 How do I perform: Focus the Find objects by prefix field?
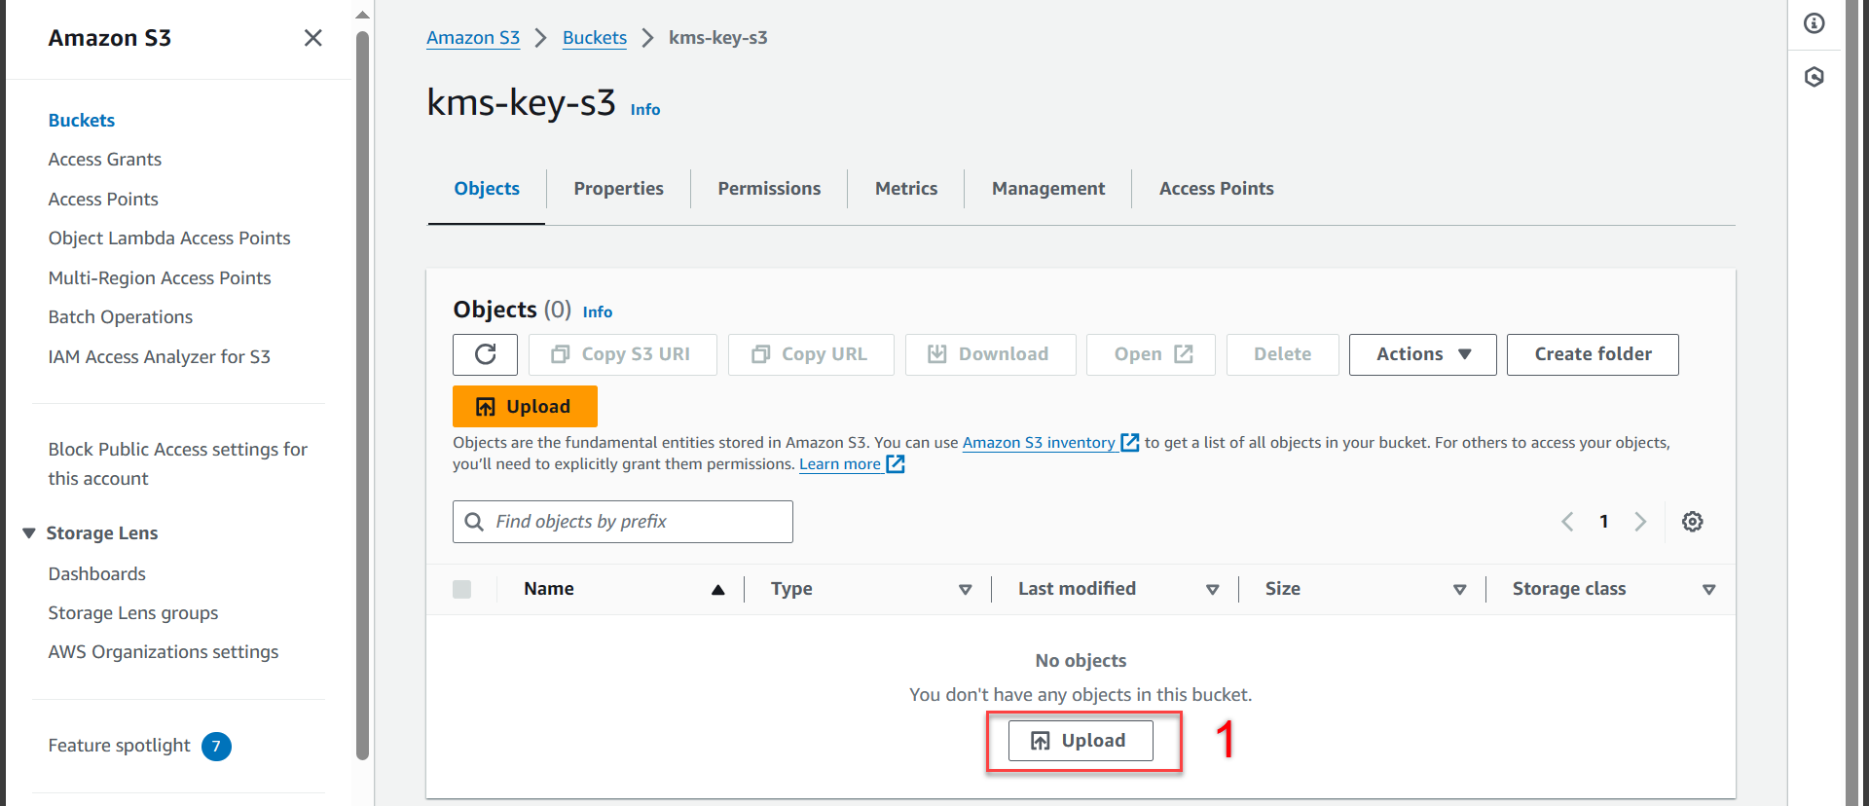tap(623, 522)
